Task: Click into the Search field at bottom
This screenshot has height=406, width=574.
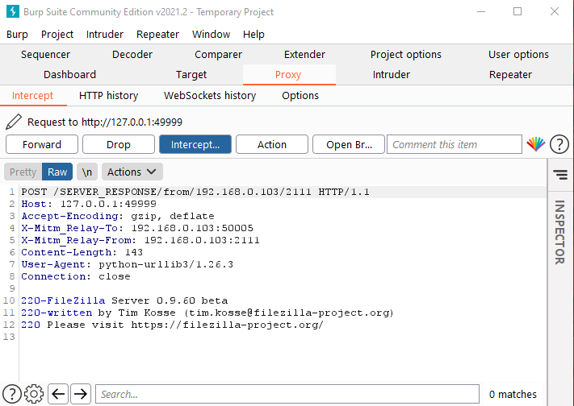Action: 287,394
